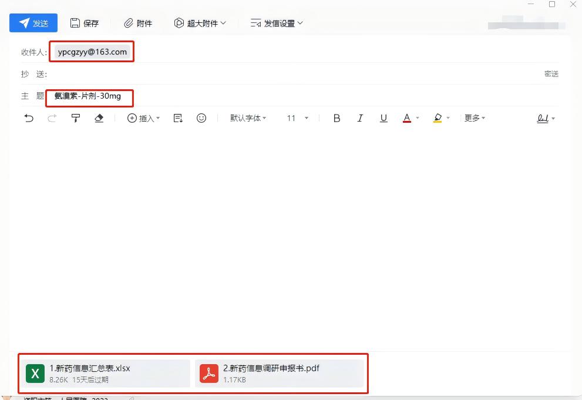
Task: Toggle bold text formatting
Action: coord(337,118)
